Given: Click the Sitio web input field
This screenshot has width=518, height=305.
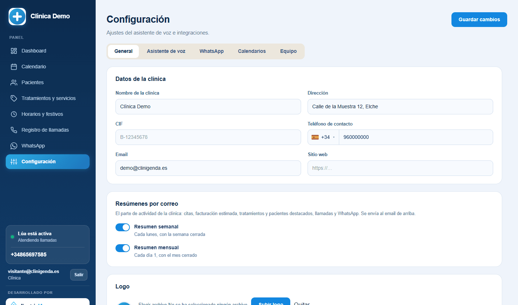Looking at the screenshot, I should pyautogui.click(x=400, y=168).
